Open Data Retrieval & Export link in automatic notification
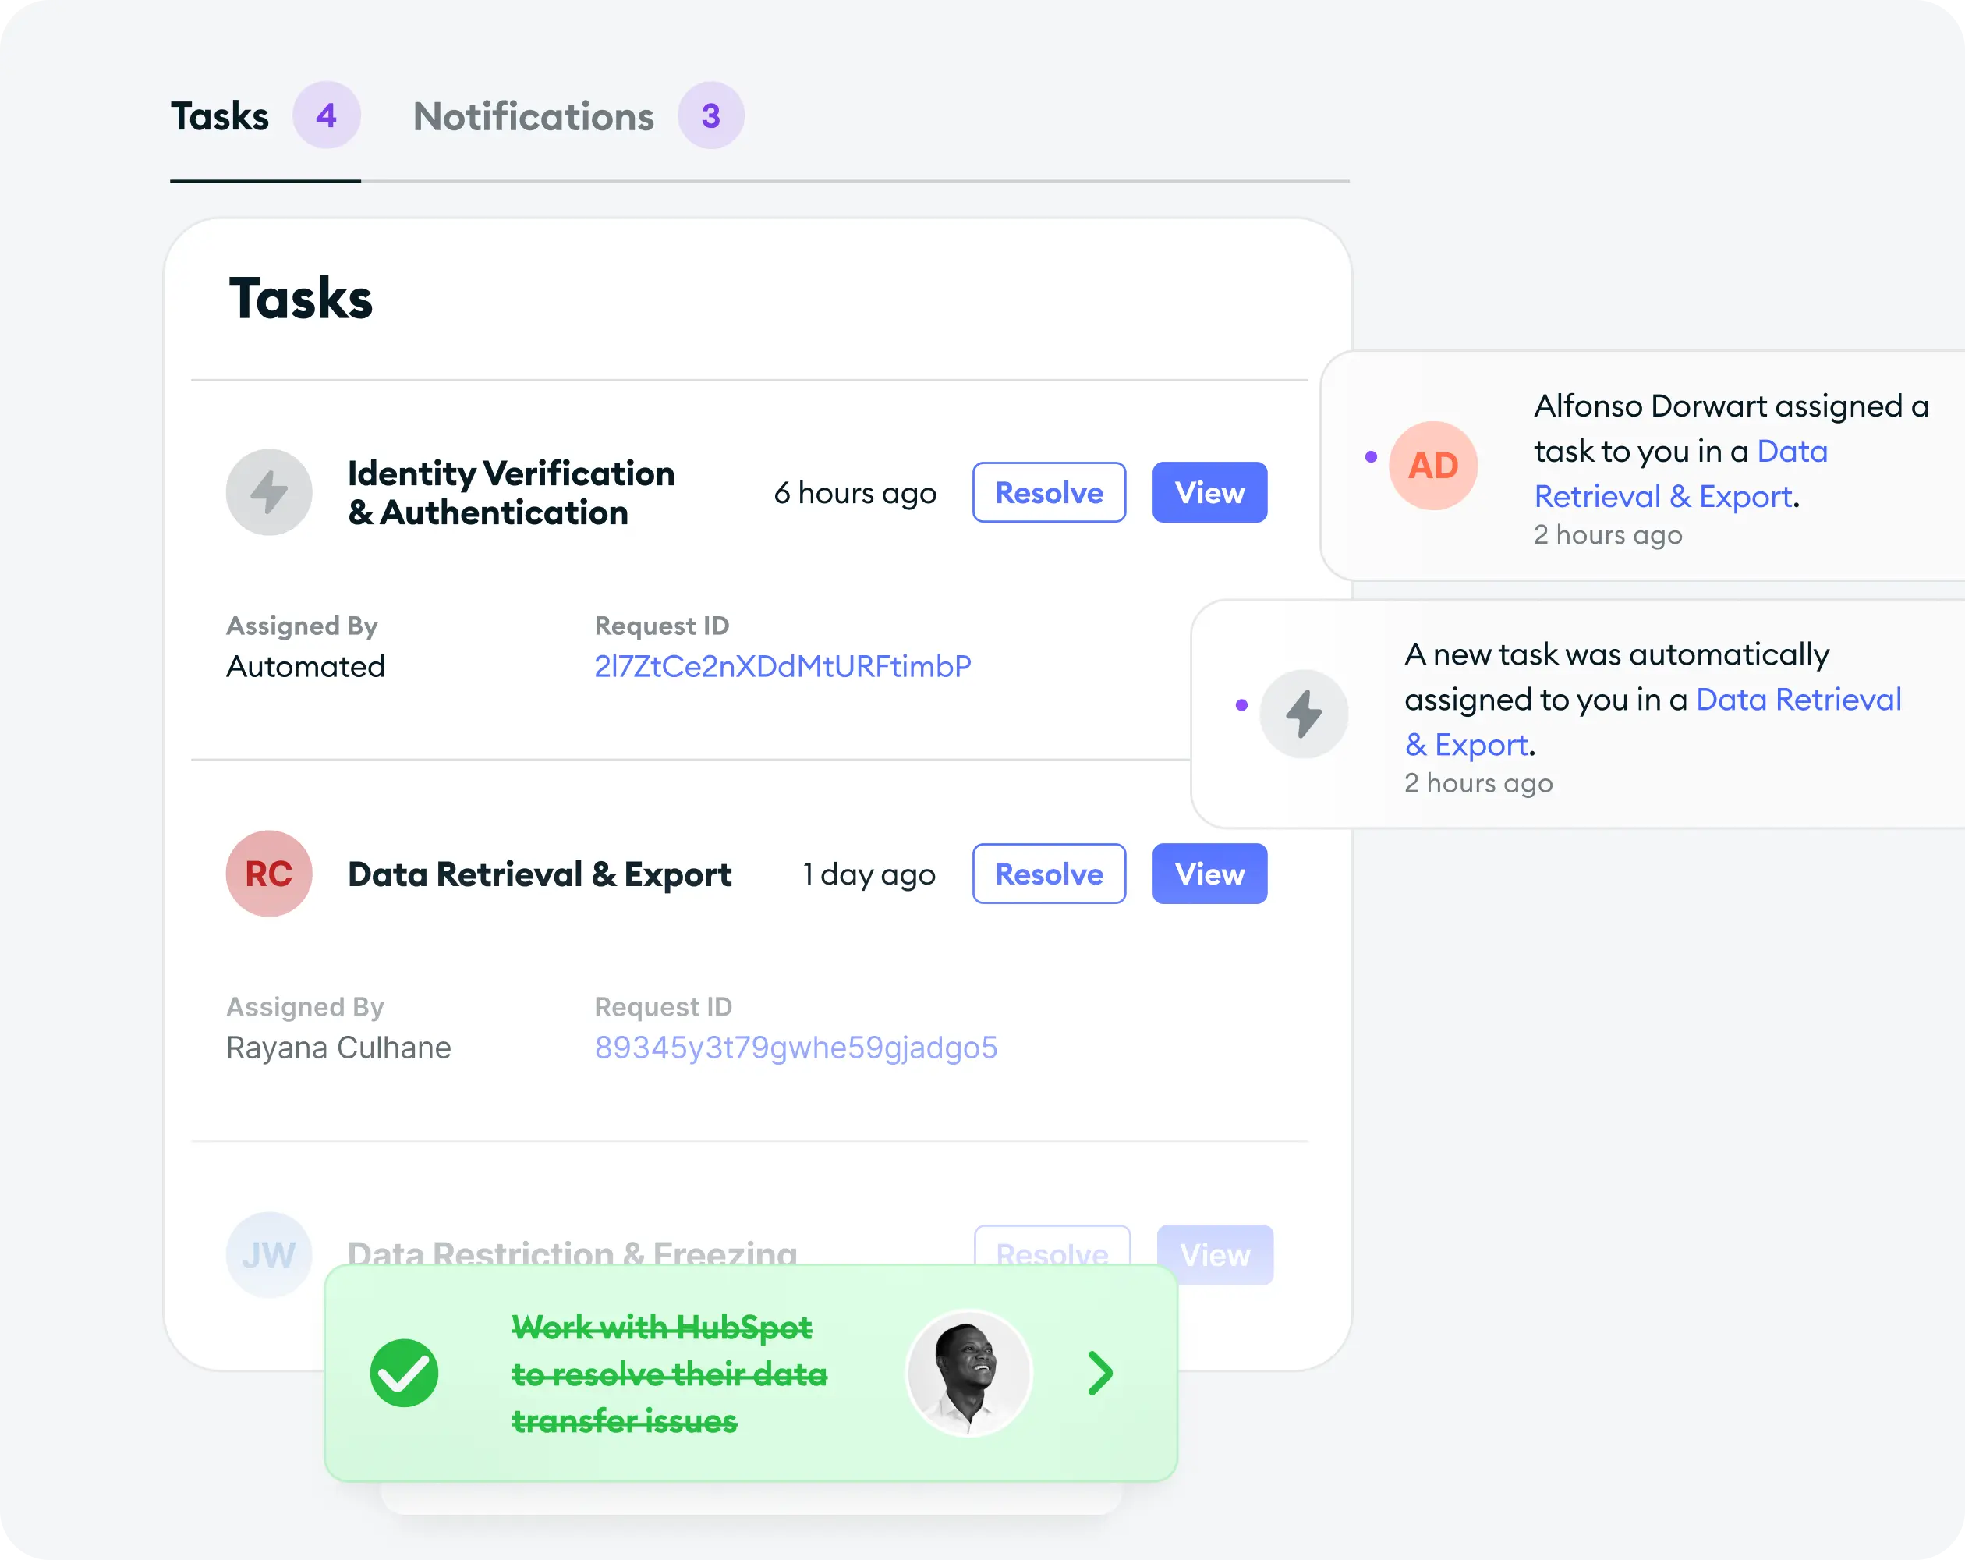 pos(1653,722)
